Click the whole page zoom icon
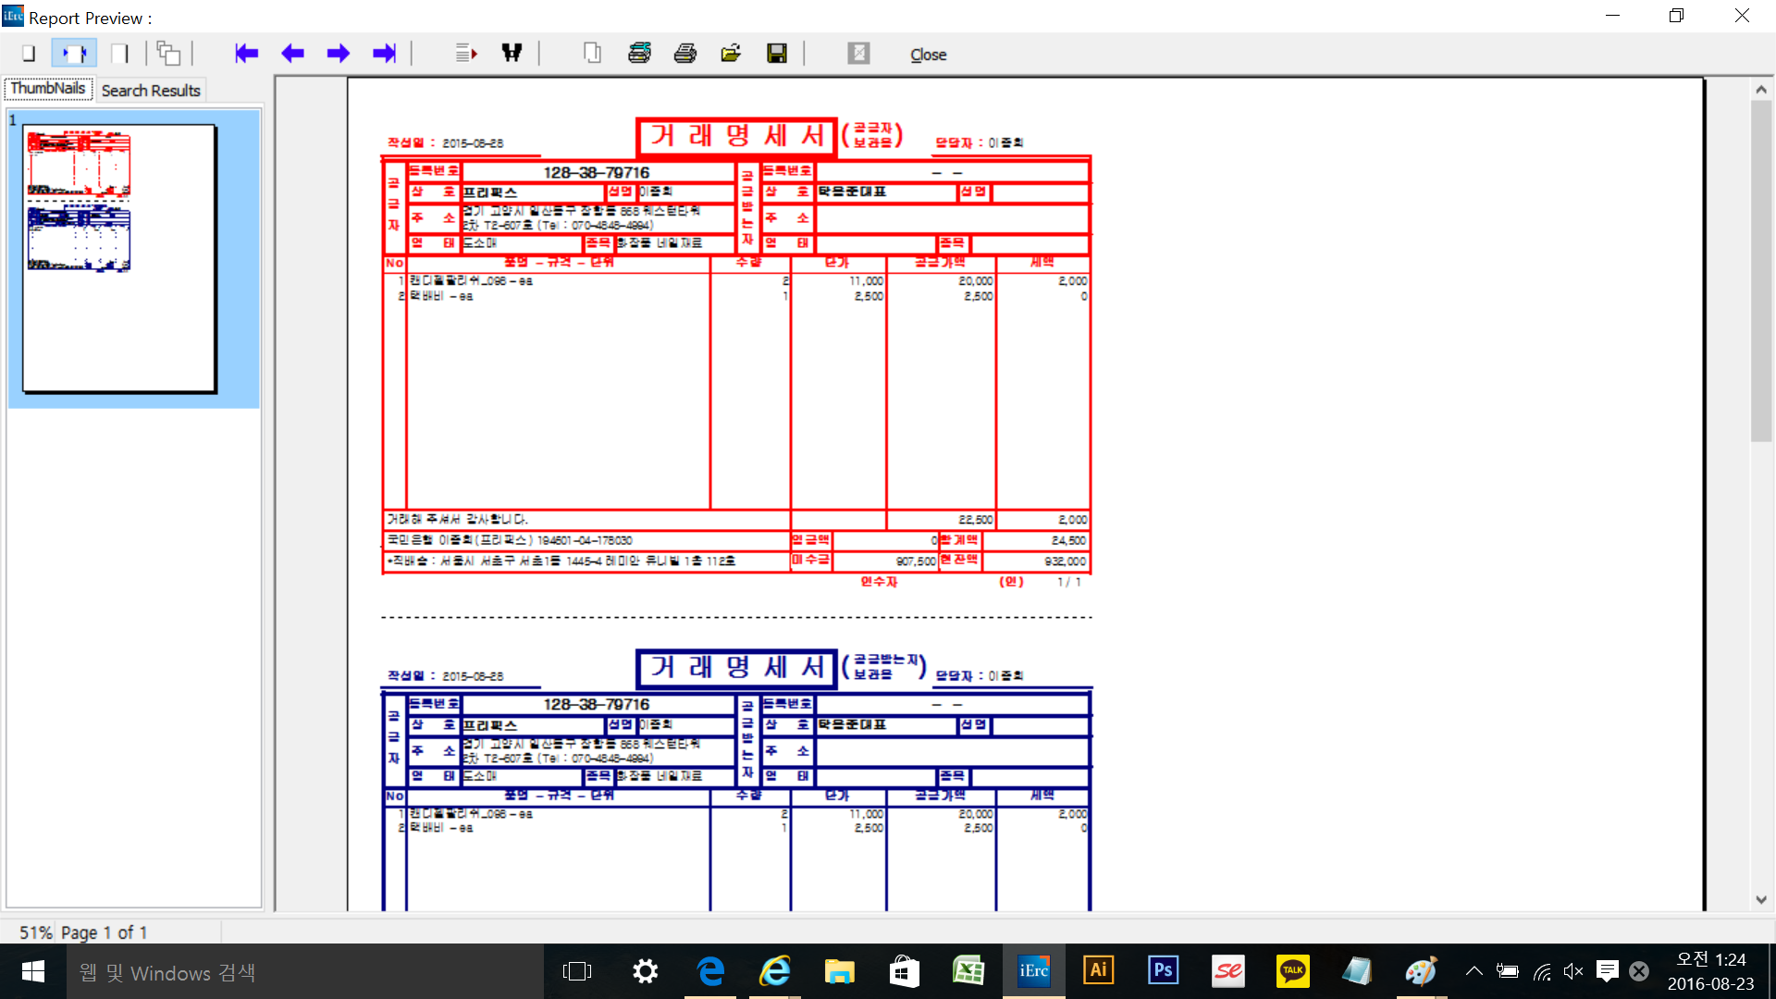 (x=29, y=54)
